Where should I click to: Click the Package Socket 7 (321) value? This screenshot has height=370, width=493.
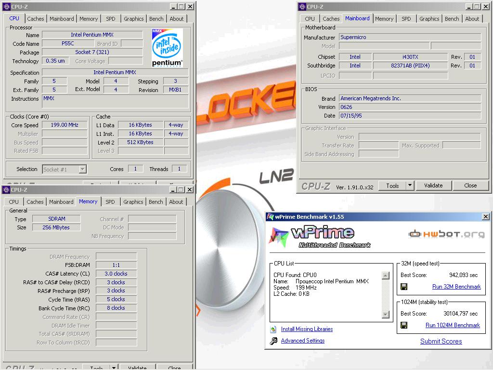92,52
